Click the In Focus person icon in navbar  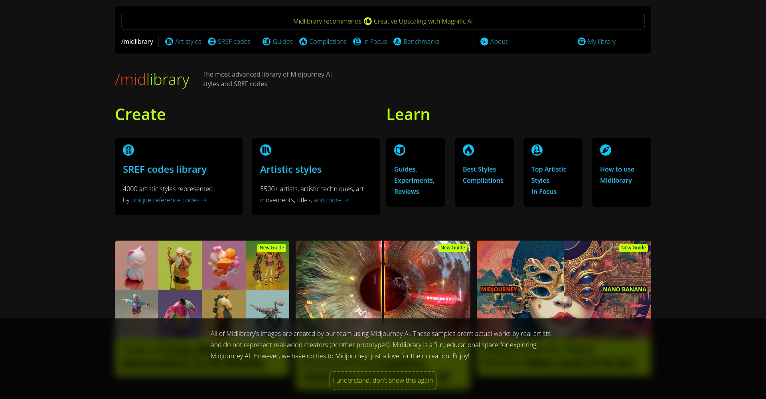click(357, 41)
